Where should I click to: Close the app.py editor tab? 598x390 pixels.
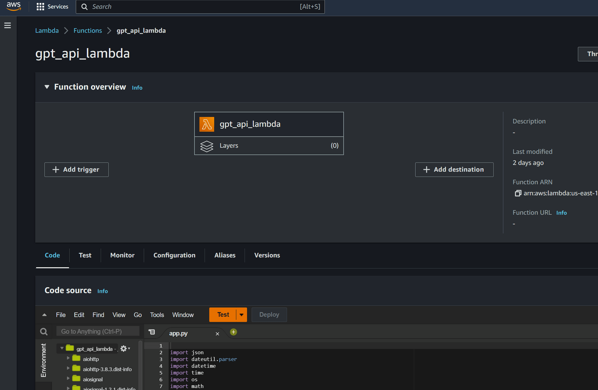[217, 333]
